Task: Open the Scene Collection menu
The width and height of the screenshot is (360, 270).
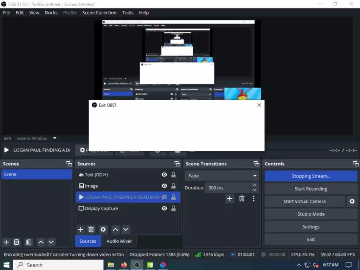Action: 99,13
